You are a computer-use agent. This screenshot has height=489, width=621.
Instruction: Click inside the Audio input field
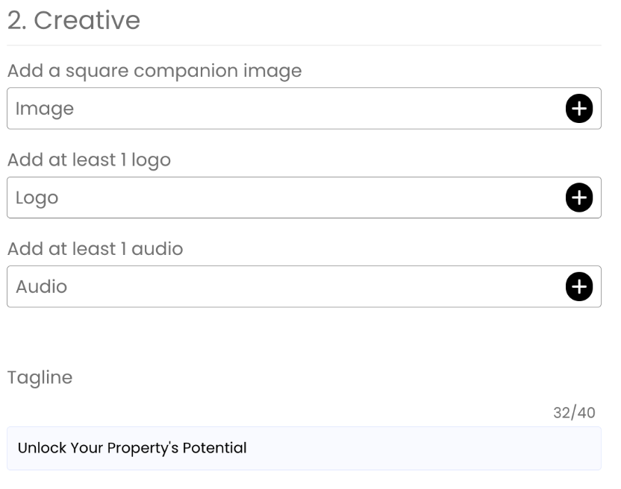[x=304, y=286]
